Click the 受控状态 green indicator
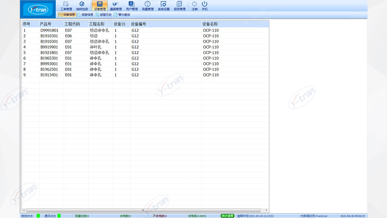 [38, 216]
